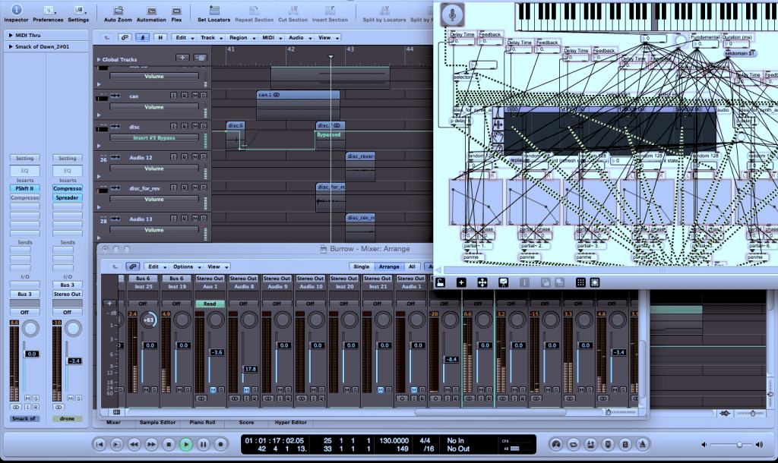
Task: Enable cycle mode in transport bar
Action: (572, 444)
